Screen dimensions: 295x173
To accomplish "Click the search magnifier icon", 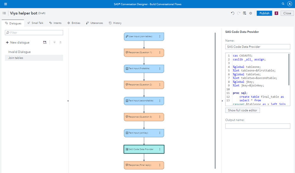I will coord(283,4).
